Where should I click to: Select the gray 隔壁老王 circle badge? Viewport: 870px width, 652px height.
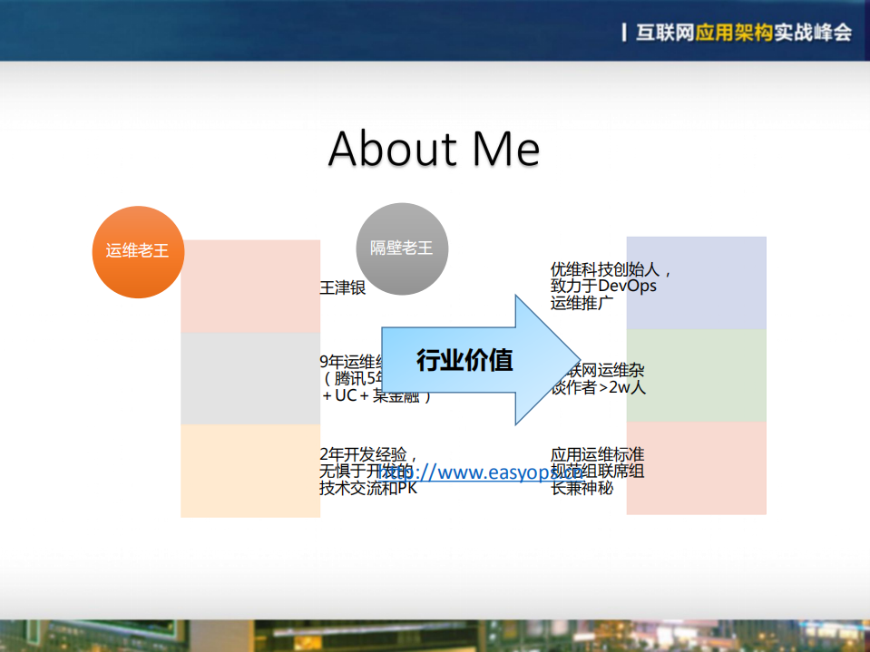[x=401, y=248]
